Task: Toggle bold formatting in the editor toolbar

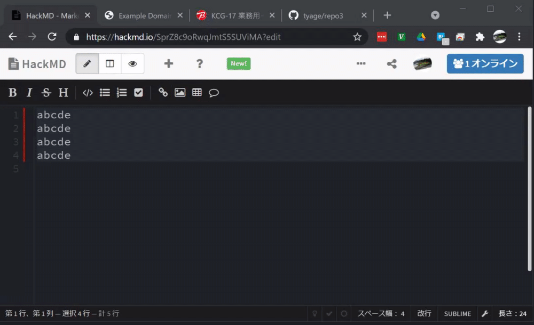Action: click(12, 92)
